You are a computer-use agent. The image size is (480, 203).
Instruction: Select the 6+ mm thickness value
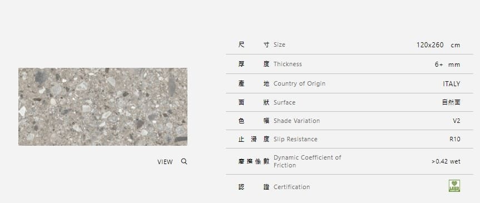pyautogui.click(x=447, y=65)
